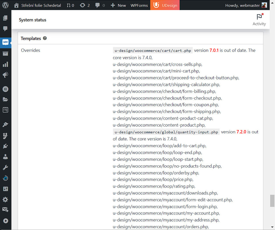Click the loop/loop-start.php entry

158,159
